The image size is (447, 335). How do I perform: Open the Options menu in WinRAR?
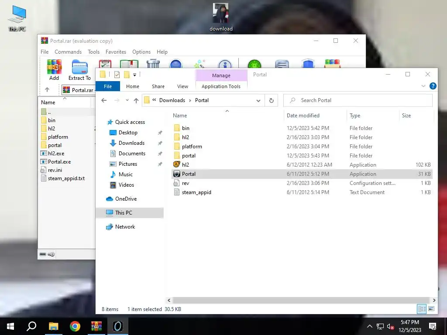141,52
